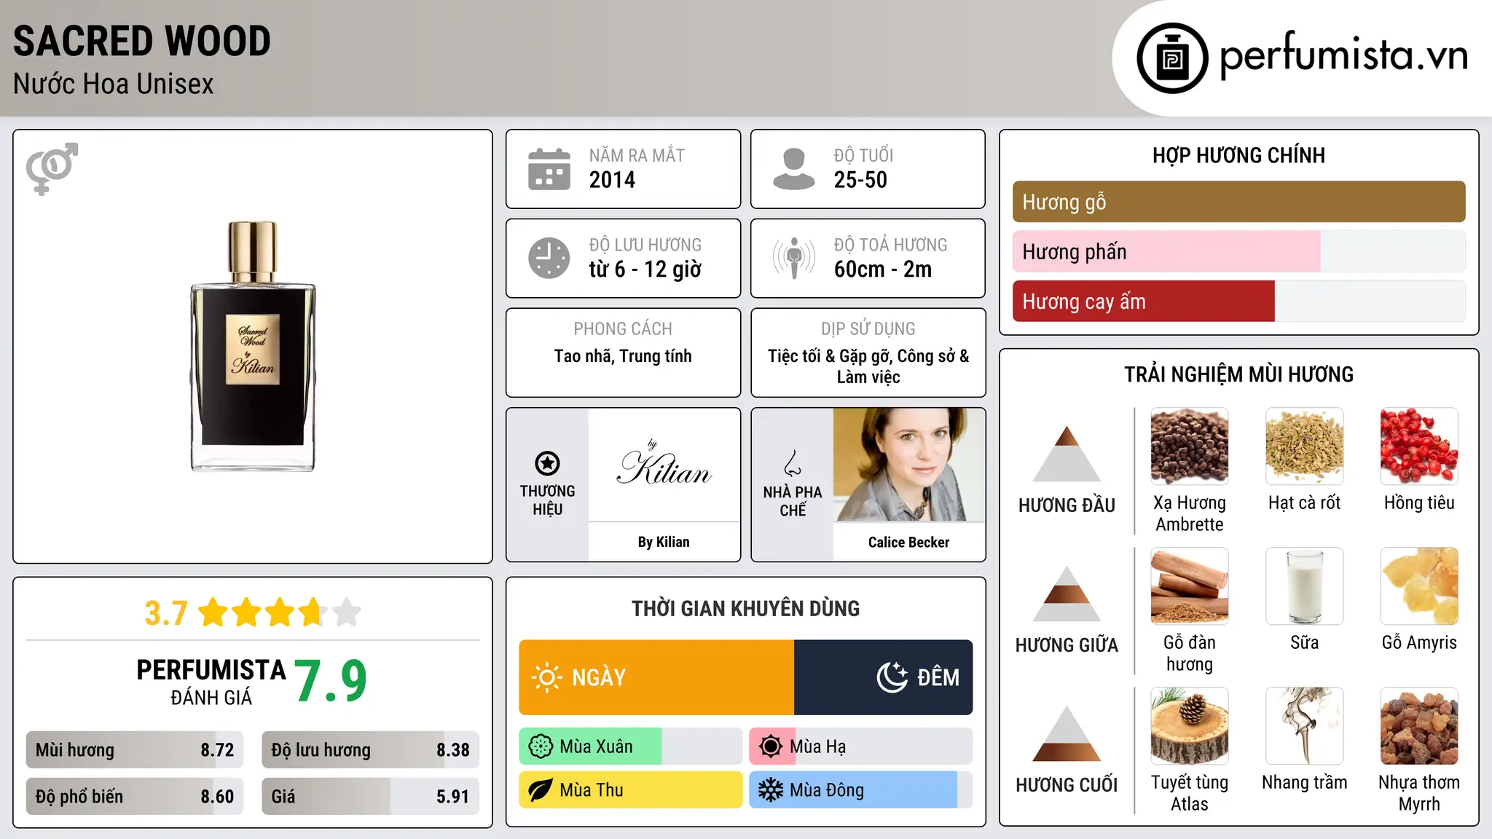Viewport: 1492px width, 839px height.
Task: Click the Perfumista score 7.9
Action: click(331, 682)
